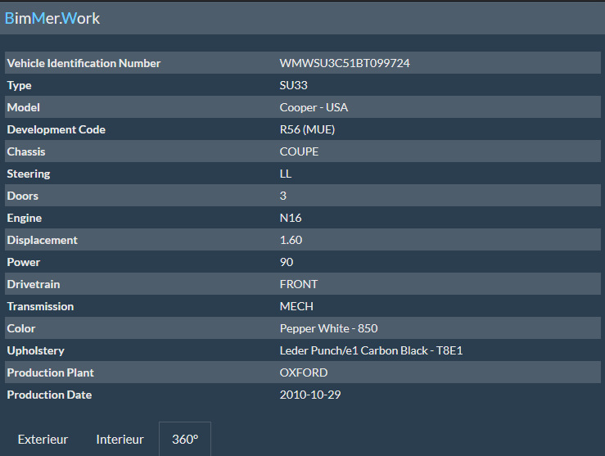
Task: Click the Color row label
Action: [x=21, y=328]
